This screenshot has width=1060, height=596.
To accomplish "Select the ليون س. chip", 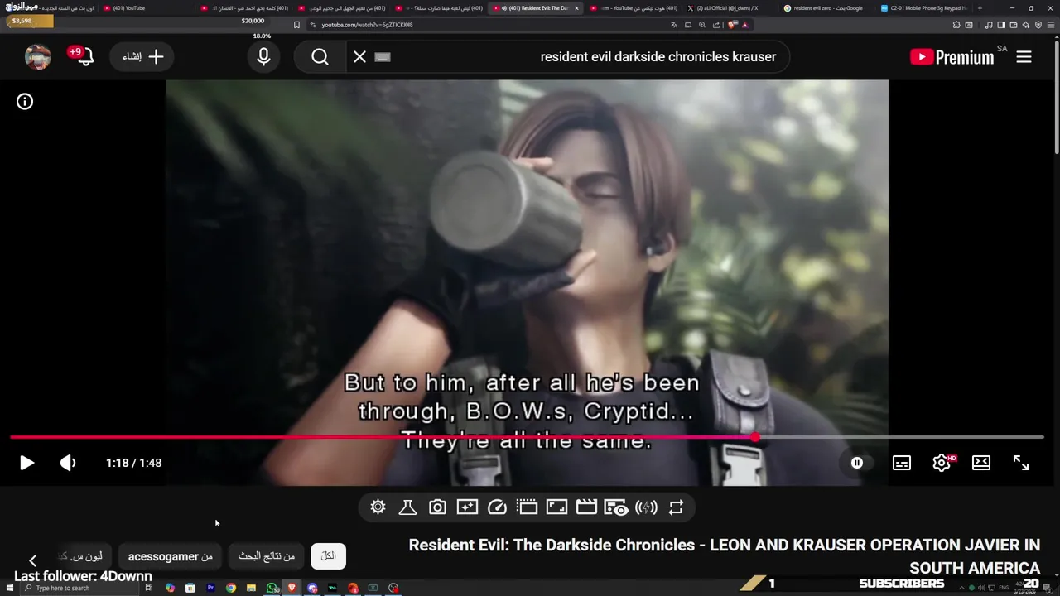I will (x=86, y=556).
